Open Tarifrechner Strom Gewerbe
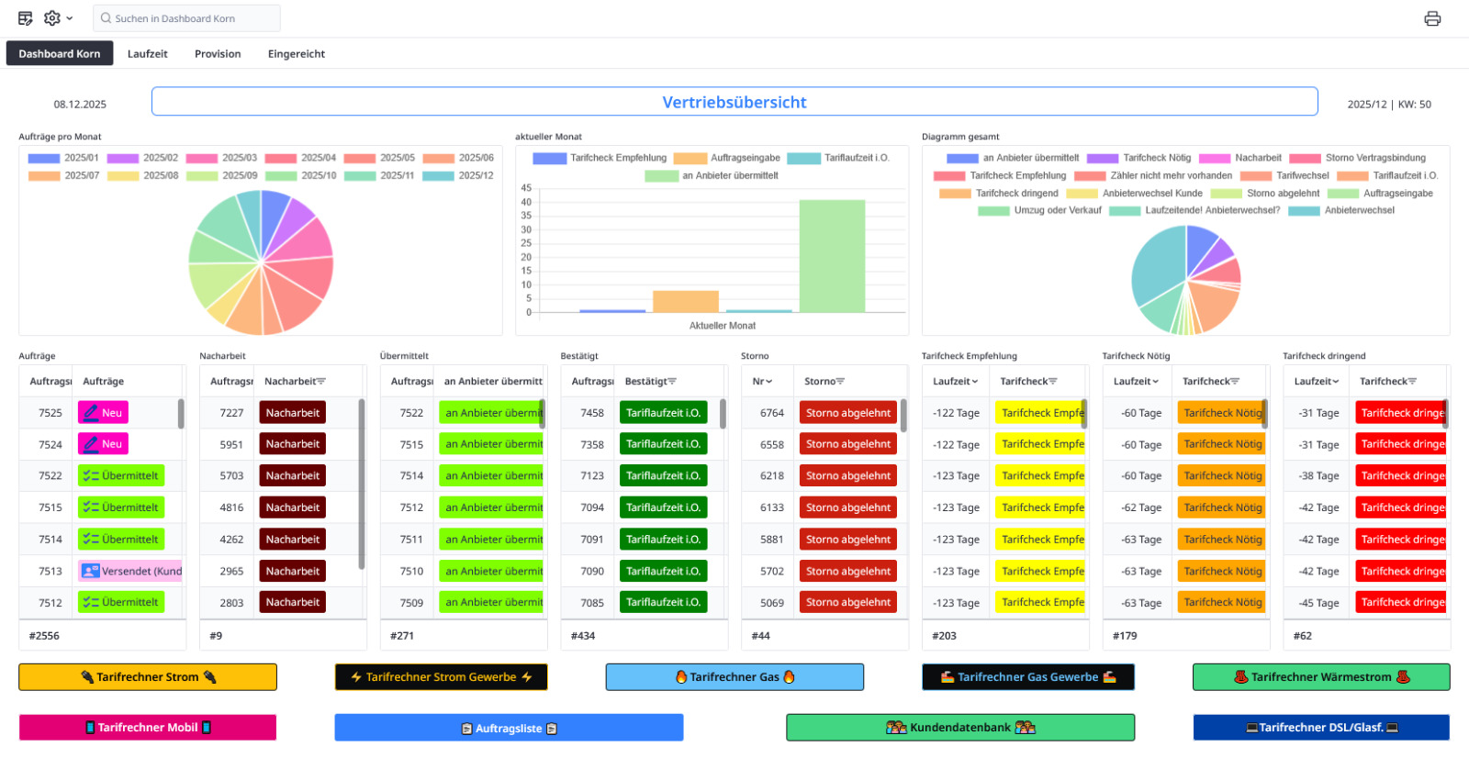This screenshot has height=780, width=1469. tap(441, 677)
